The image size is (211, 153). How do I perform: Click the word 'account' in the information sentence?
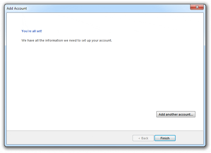(x=106, y=40)
